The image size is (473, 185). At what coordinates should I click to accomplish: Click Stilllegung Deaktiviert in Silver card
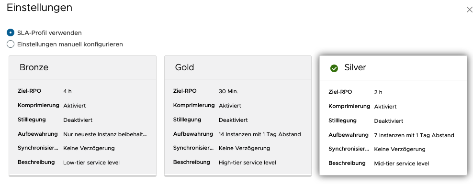(x=389, y=121)
